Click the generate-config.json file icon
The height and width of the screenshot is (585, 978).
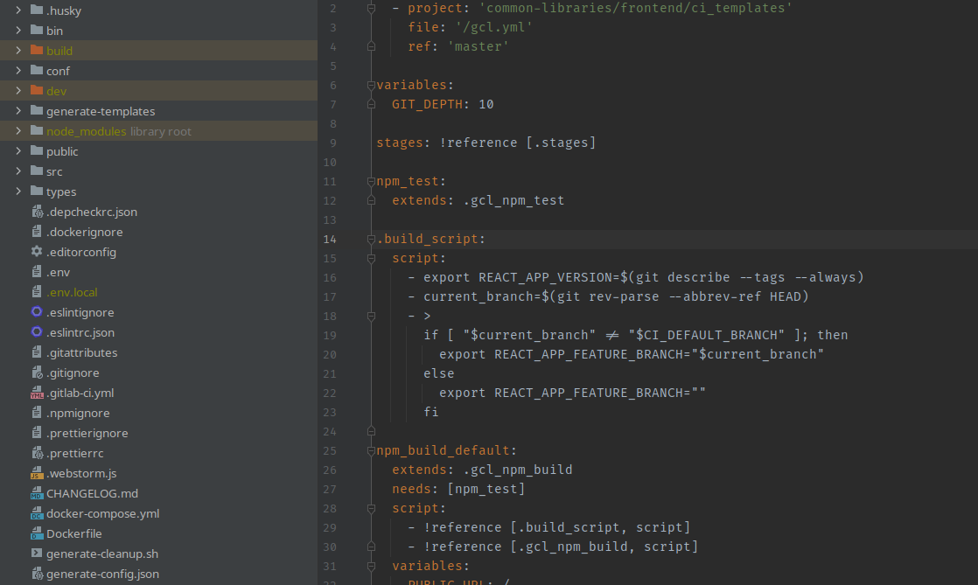tap(37, 573)
